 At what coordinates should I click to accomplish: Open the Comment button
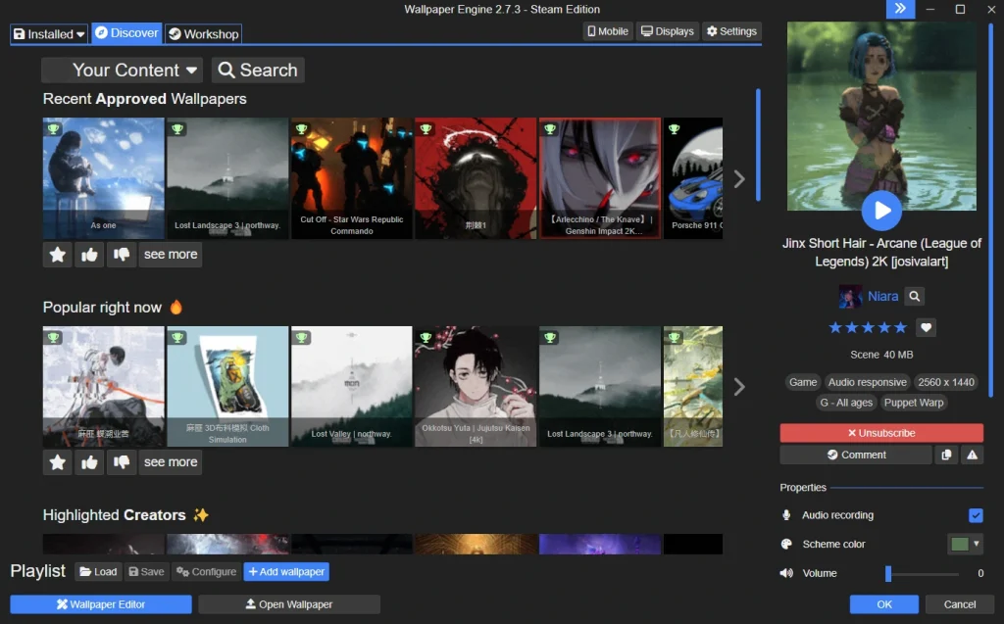[x=855, y=455]
